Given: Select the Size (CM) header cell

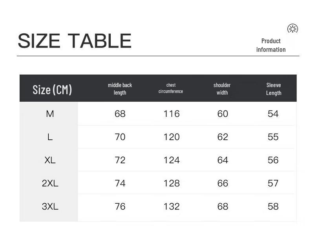Looking at the screenshot, I should click(x=52, y=89).
